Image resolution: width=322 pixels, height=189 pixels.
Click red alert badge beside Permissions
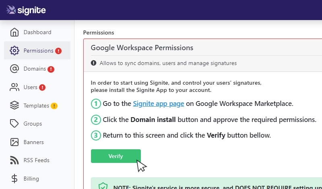coord(58,51)
